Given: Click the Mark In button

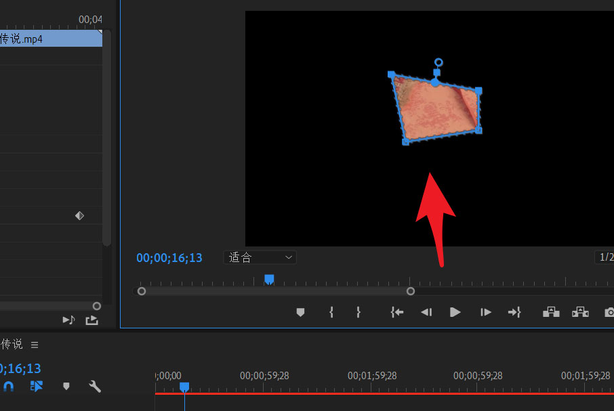Looking at the screenshot, I should (x=331, y=312).
